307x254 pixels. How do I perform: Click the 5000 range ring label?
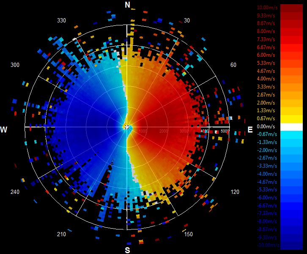point(225,131)
